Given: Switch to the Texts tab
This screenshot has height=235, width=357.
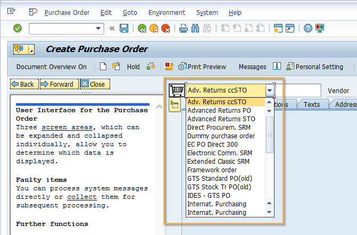Looking at the screenshot, I should click(x=312, y=104).
